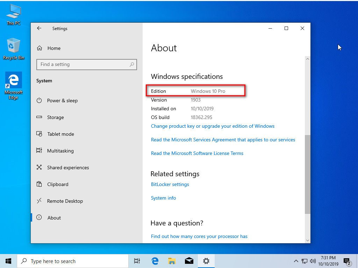Click the Windows 10 Pro edition value
358x268 pixels.
click(x=208, y=91)
